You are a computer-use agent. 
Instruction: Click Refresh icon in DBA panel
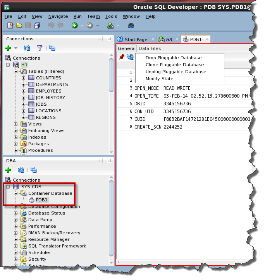[x=21, y=170]
